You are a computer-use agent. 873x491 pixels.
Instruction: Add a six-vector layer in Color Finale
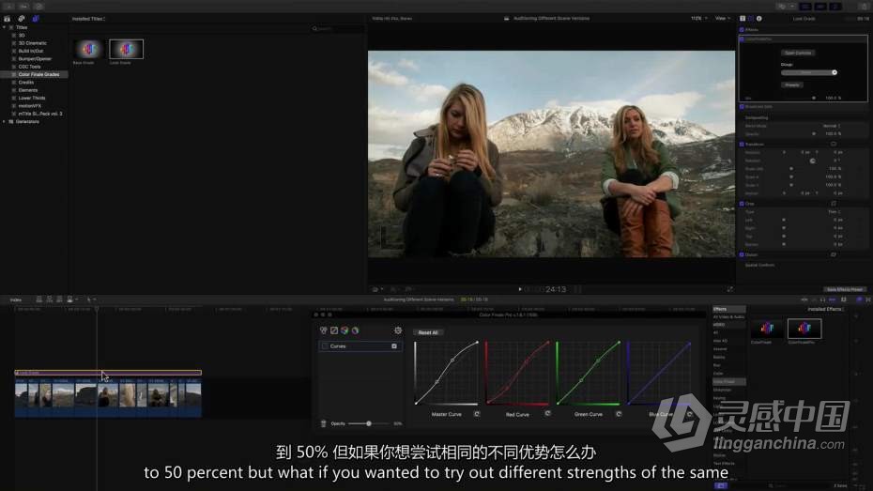click(345, 330)
